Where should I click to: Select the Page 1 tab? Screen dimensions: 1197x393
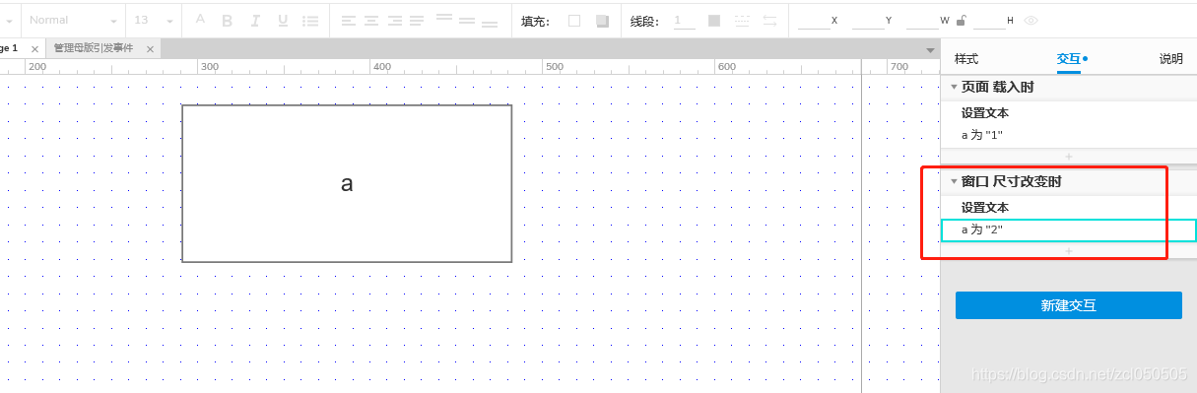click(10, 48)
